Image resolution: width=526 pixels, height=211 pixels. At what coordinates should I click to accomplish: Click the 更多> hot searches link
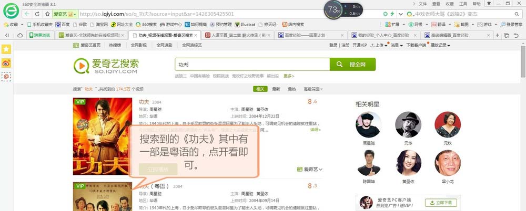click(x=289, y=76)
